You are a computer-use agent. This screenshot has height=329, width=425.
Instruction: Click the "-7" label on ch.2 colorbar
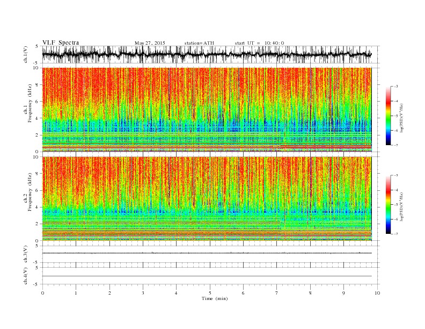[395, 234]
